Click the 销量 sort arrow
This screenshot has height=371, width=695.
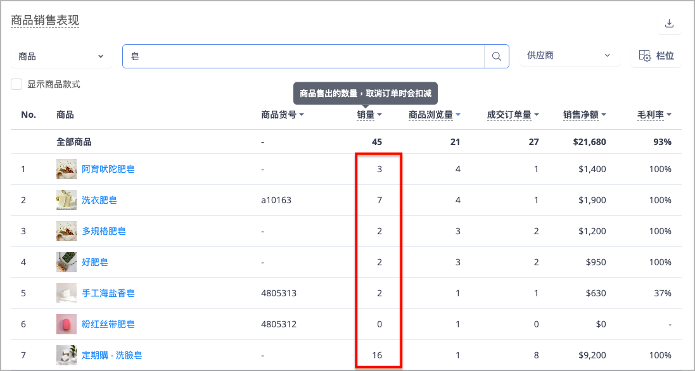coord(379,115)
